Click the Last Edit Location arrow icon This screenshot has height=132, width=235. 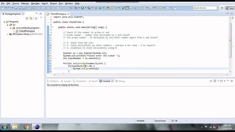point(157,8)
